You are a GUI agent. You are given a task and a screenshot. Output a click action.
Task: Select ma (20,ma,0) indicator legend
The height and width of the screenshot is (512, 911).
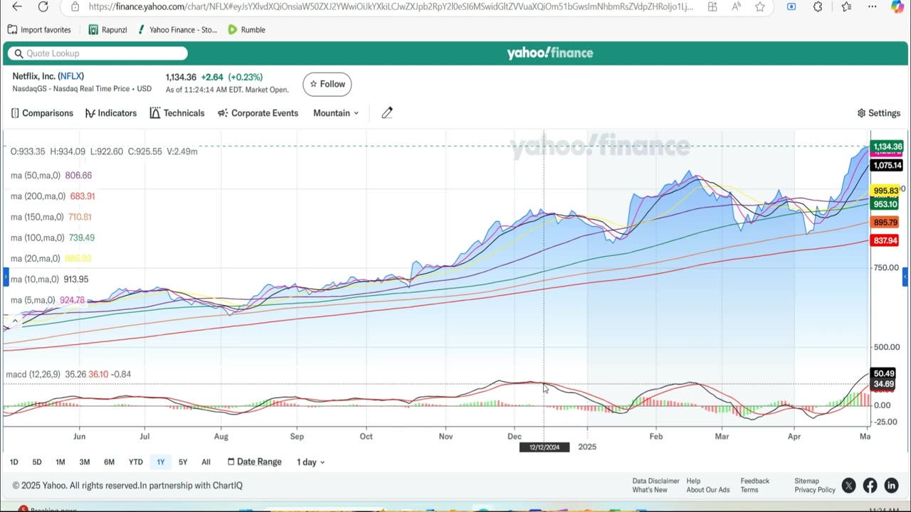(51, 258)
